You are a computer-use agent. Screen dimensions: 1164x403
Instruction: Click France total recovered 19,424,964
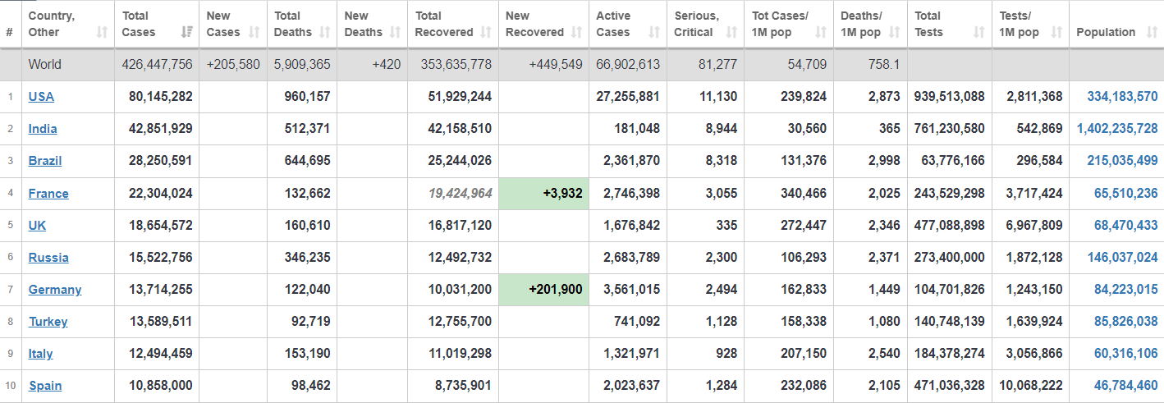click(x=461, y=194)
